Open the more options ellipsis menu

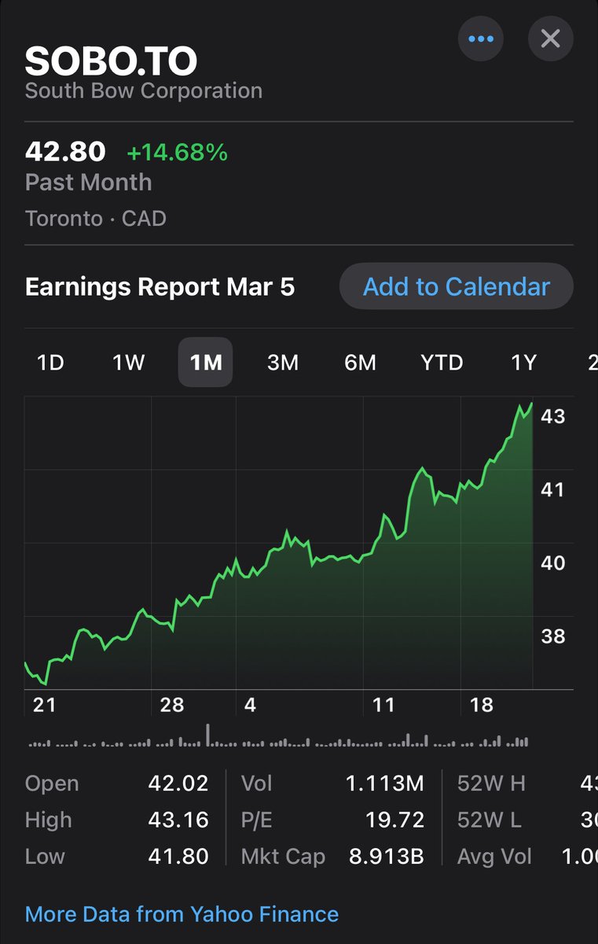click(x=481, y=38)
